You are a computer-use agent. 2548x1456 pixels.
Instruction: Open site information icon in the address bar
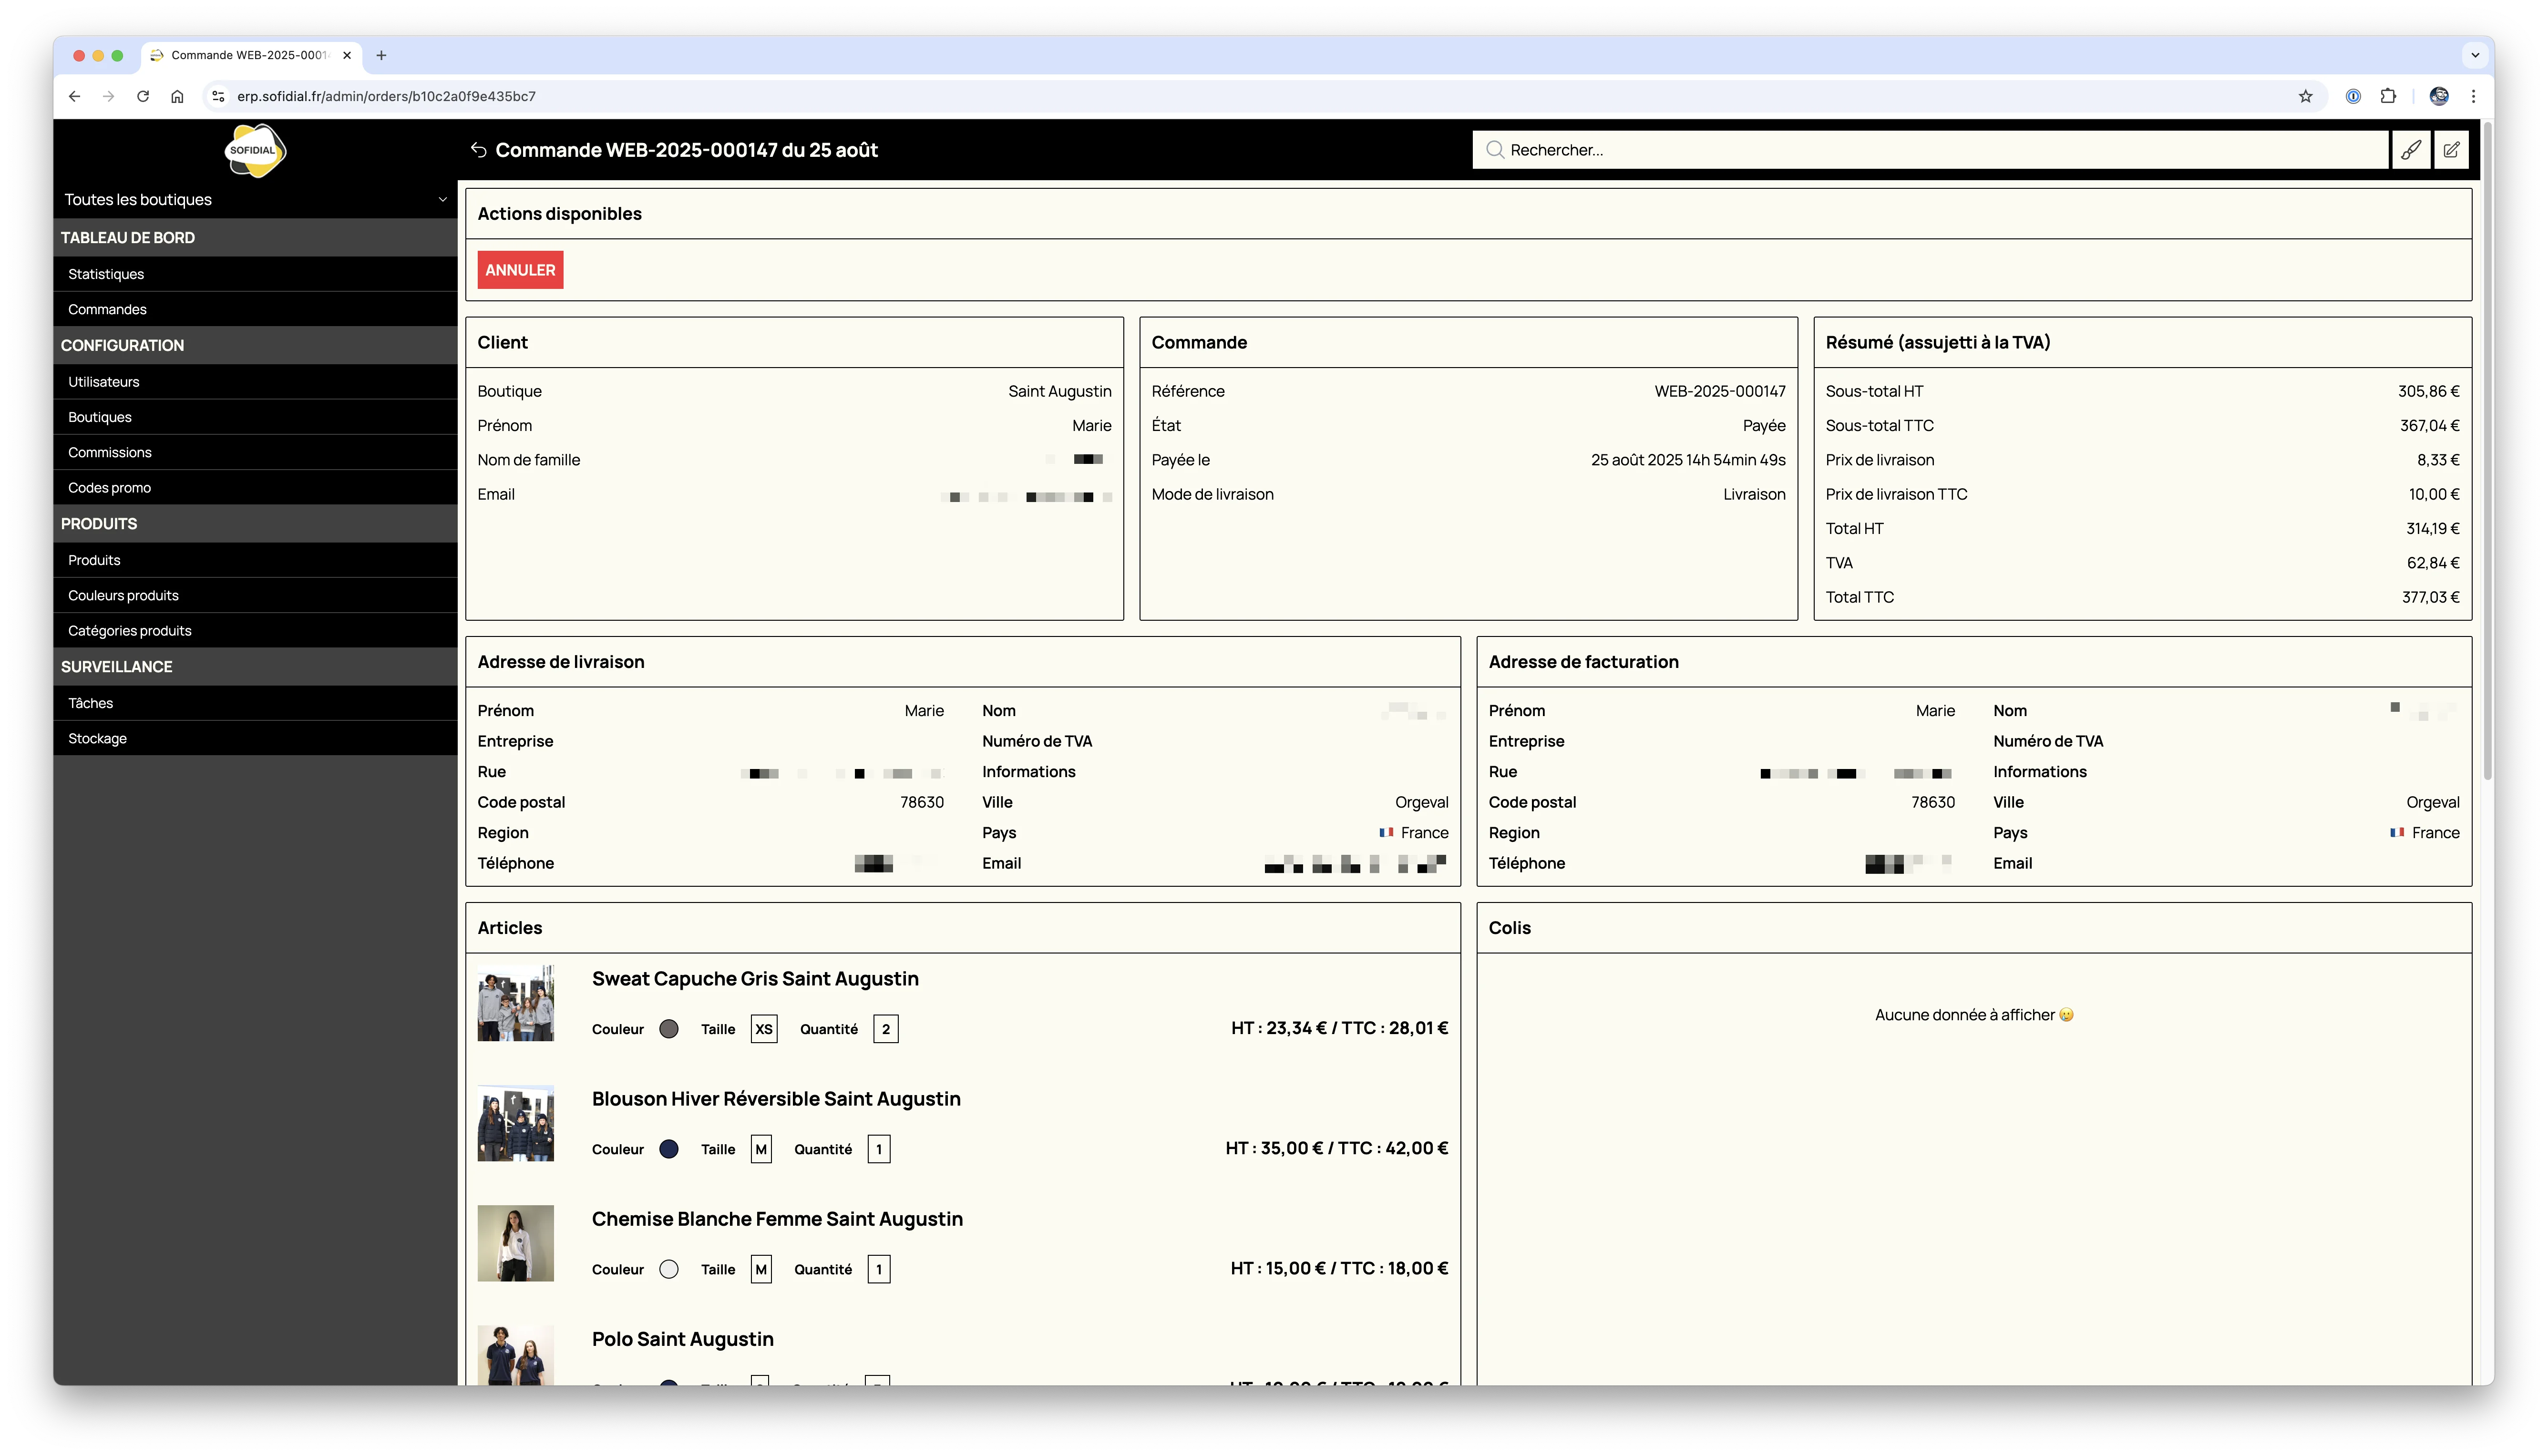tap(218, 96)
